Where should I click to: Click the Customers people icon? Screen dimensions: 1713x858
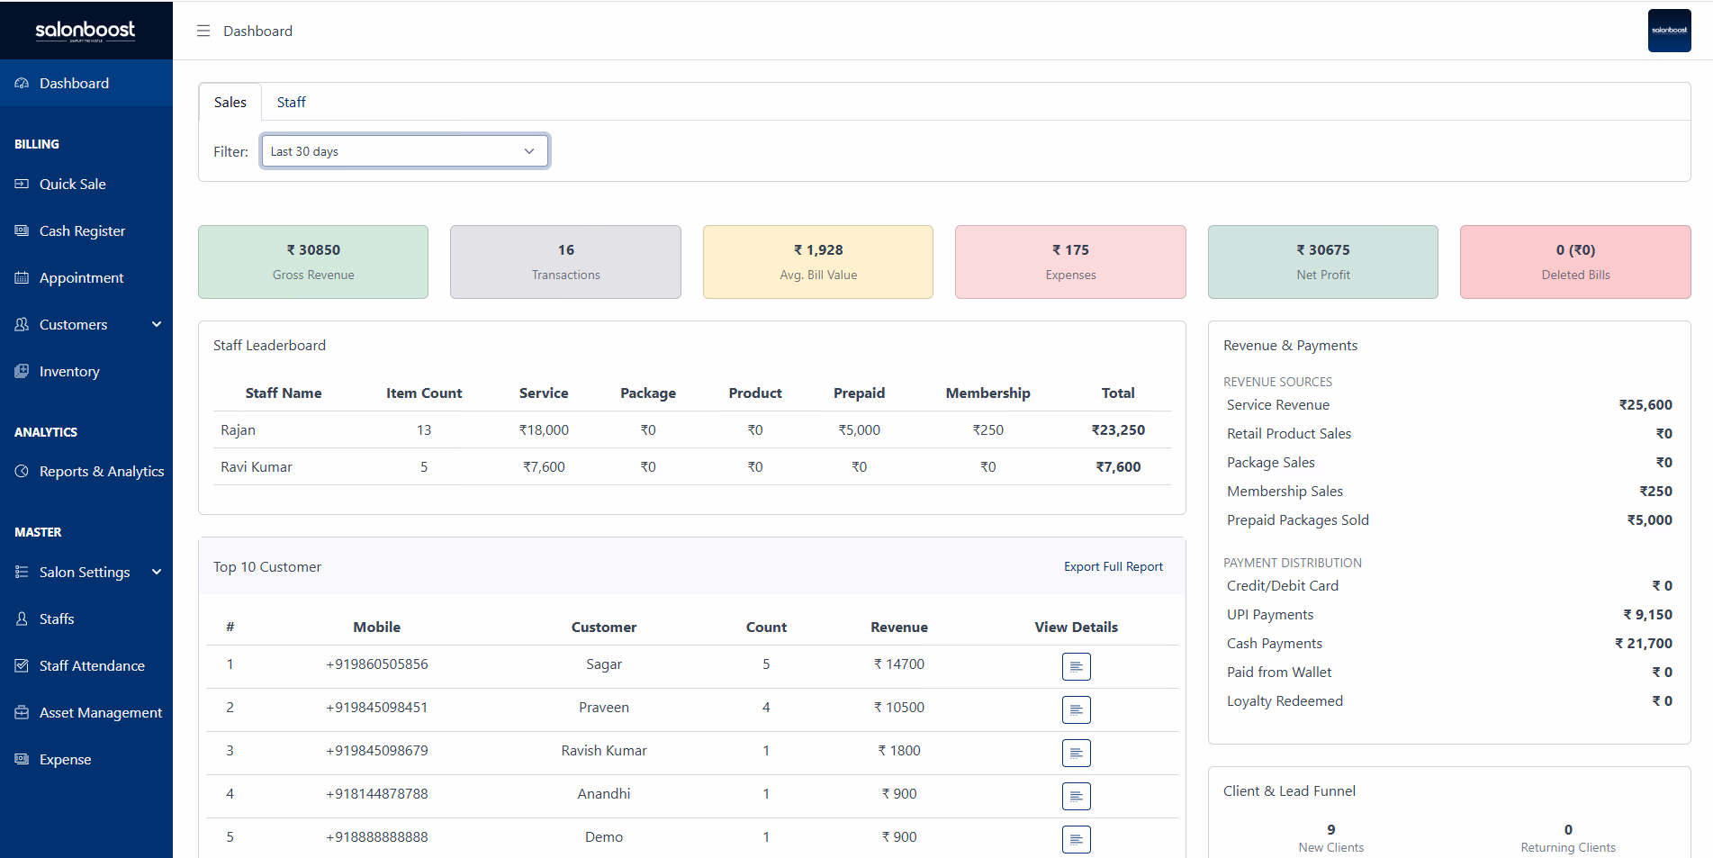click(x=22, y=324)
